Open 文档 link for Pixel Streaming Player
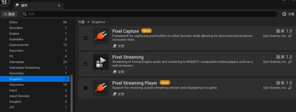The width and height of the screenshot is (296, 112). click(x=119, y=94)
